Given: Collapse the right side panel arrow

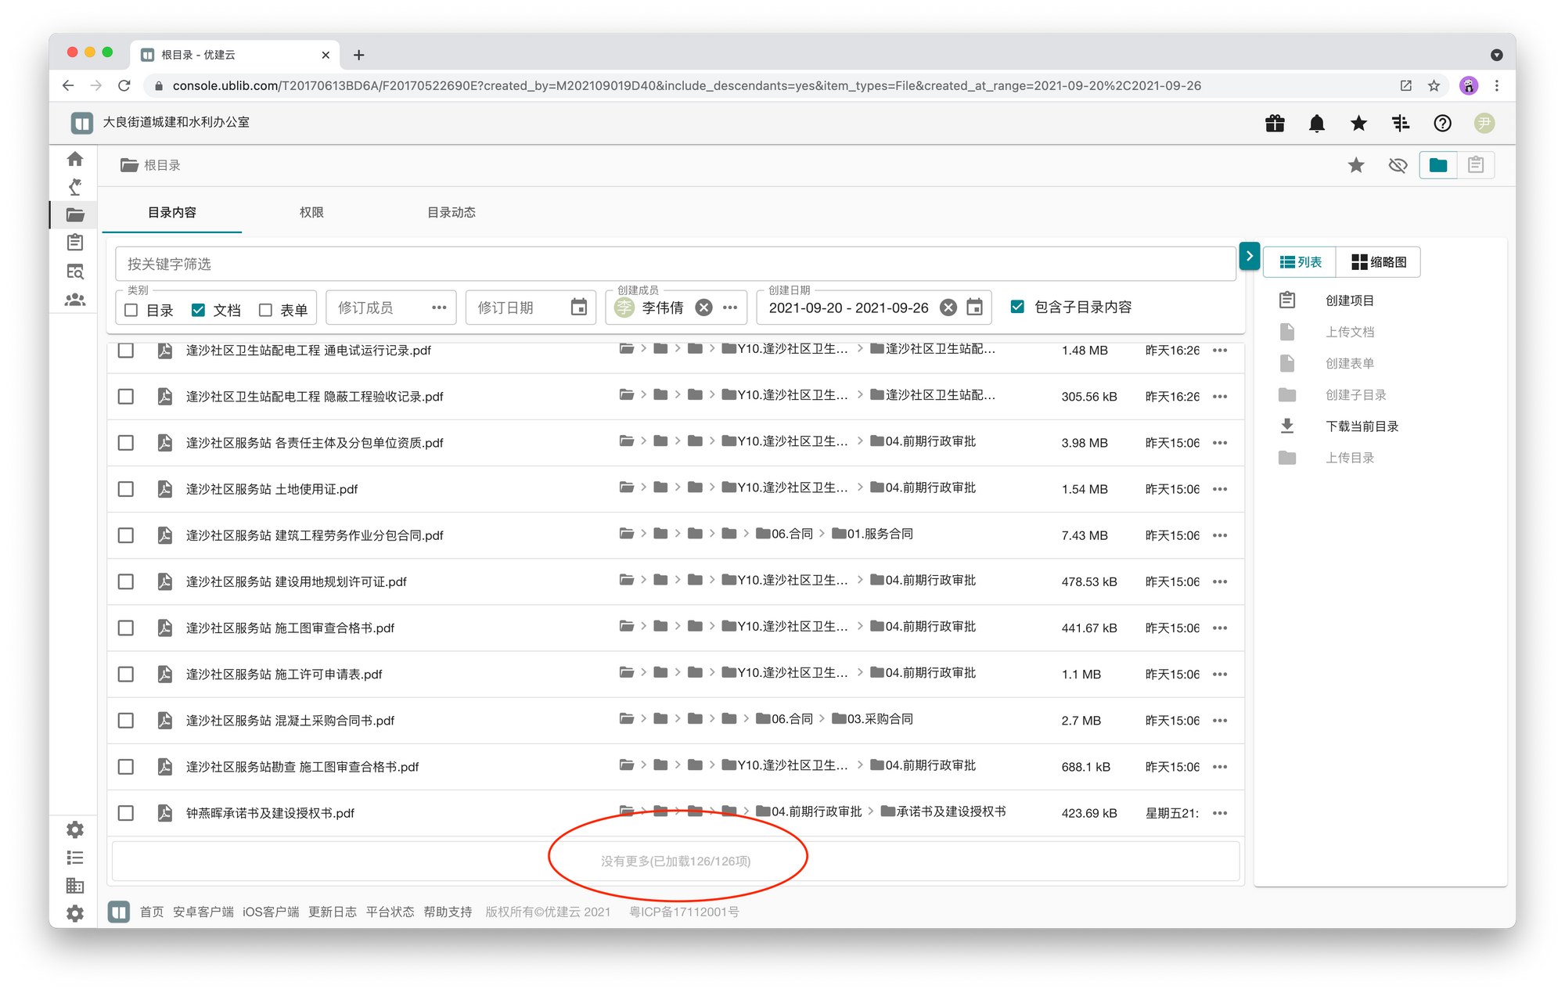Looking at the screenshot, I should click(x=1249, y=256).
